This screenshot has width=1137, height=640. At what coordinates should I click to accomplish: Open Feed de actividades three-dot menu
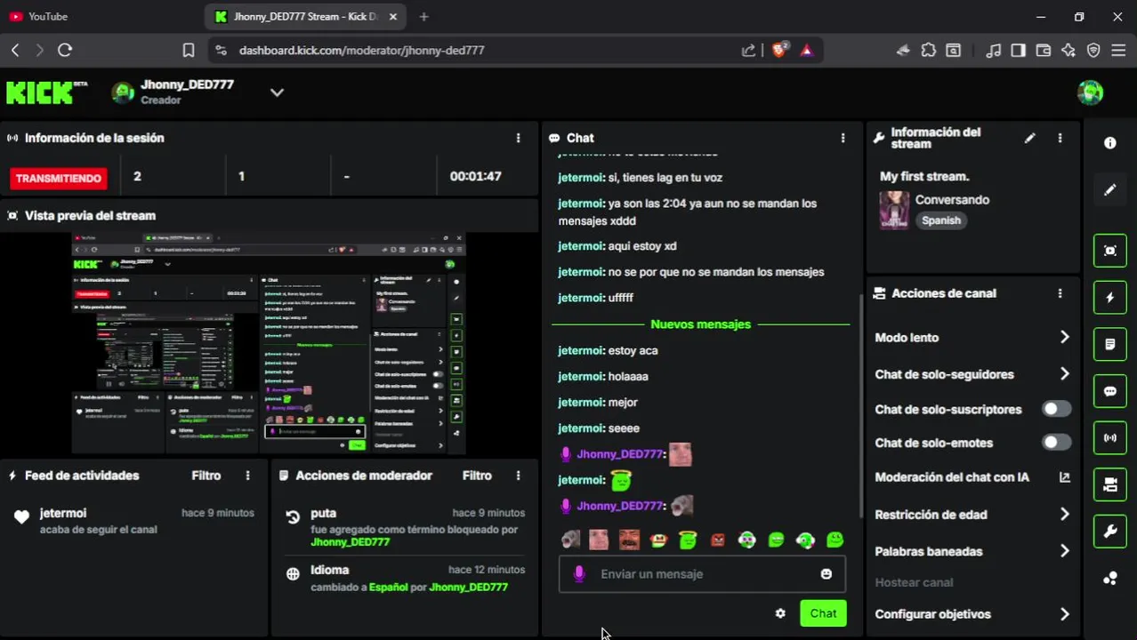[x=247, y=476]
